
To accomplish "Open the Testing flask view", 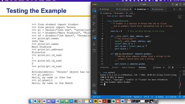I will (x=94, y=44).
